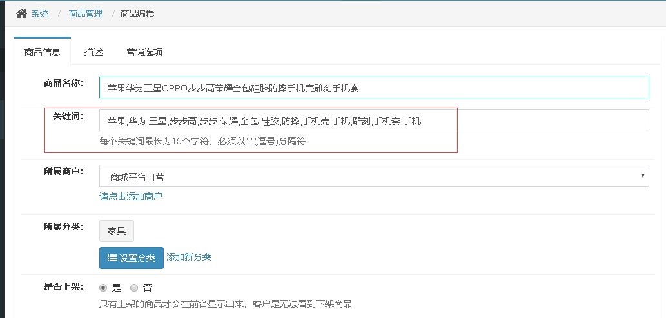The height and width of the screenshot is (318, 666).
Task: Click the home icon in breadcrumb
Action: click(x=21, y=14)
